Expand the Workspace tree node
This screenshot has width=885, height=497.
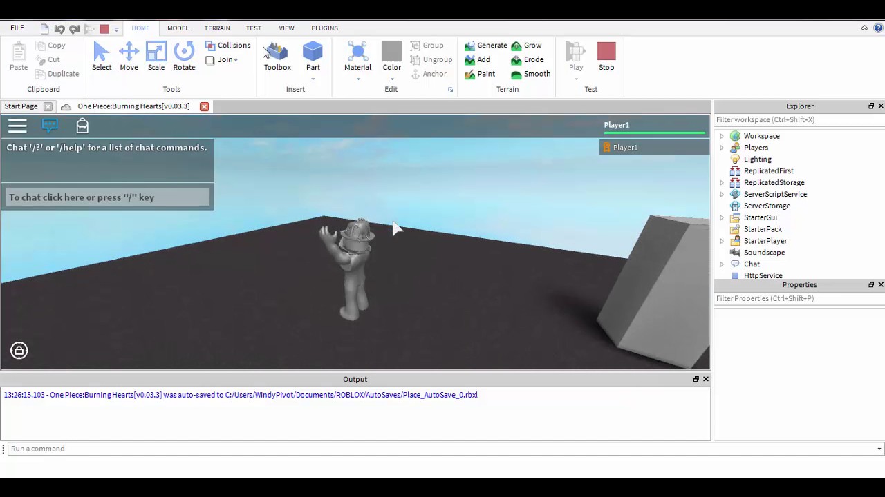click(x=722, y=136)
